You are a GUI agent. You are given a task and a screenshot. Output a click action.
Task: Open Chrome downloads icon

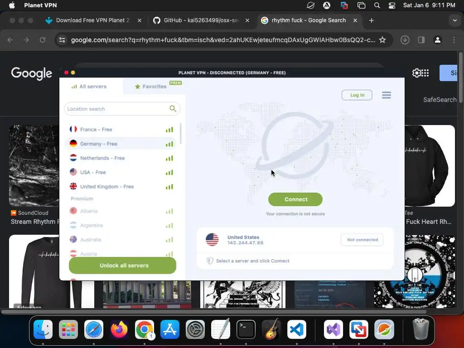tap(405, 40)
